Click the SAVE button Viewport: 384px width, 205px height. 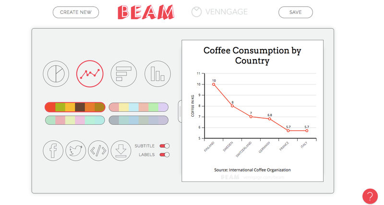pos(295,12)
